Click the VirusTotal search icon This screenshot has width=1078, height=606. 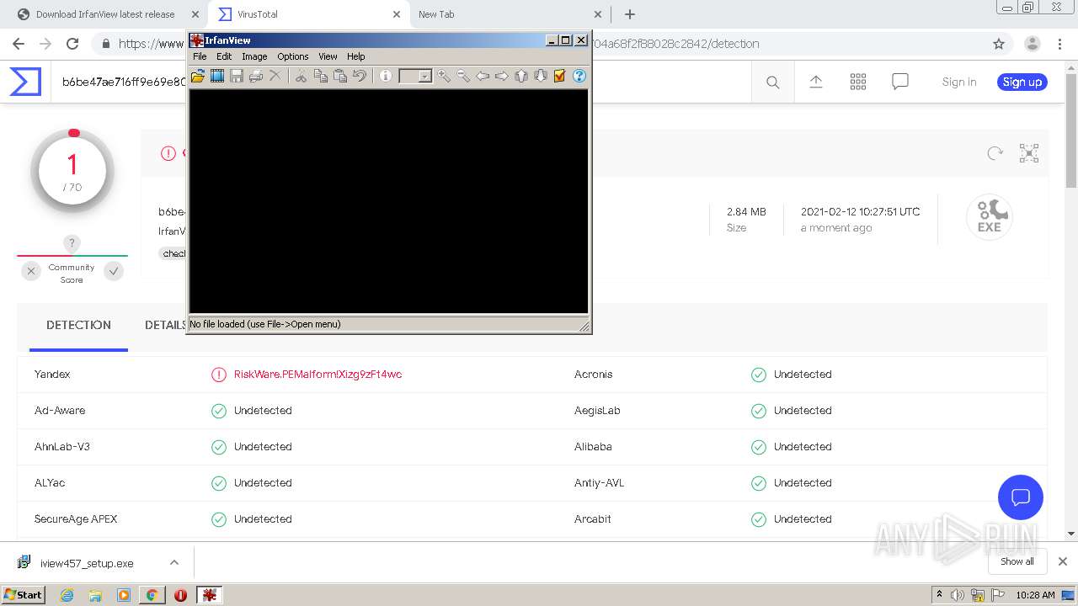point(772,82)
